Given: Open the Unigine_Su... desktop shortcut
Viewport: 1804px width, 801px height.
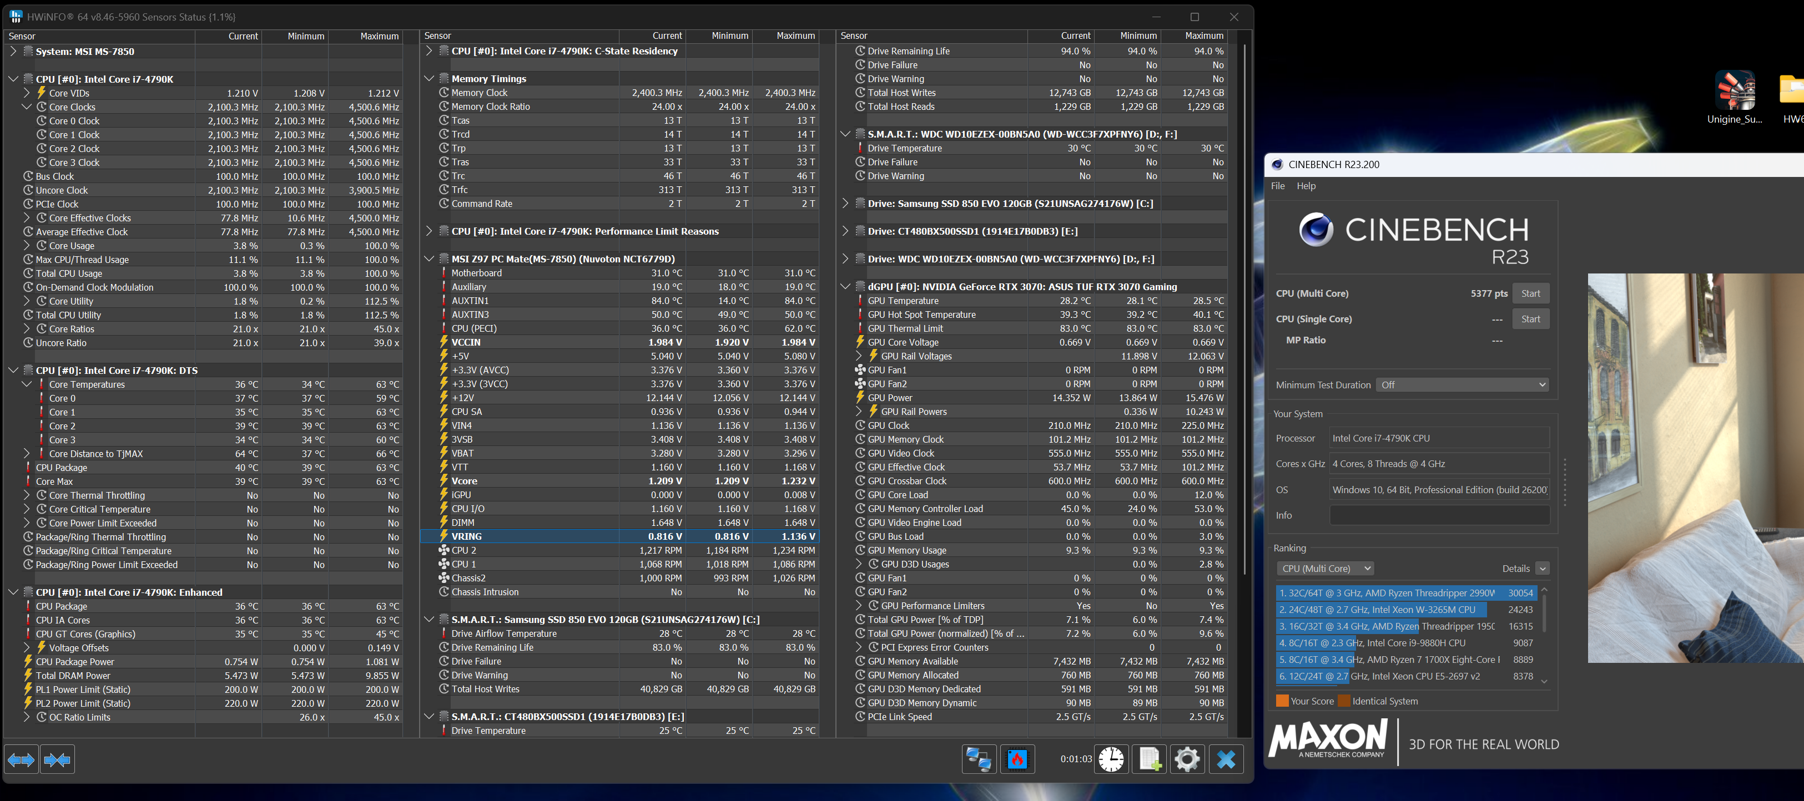Looking at the screenshot, I should (x=1735, y=98).
